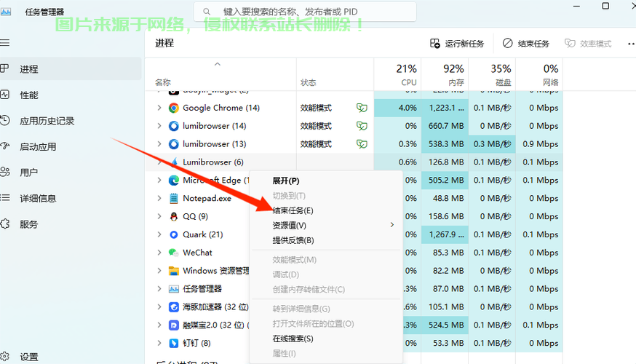Expand the WeChat process group

(159, 253)
